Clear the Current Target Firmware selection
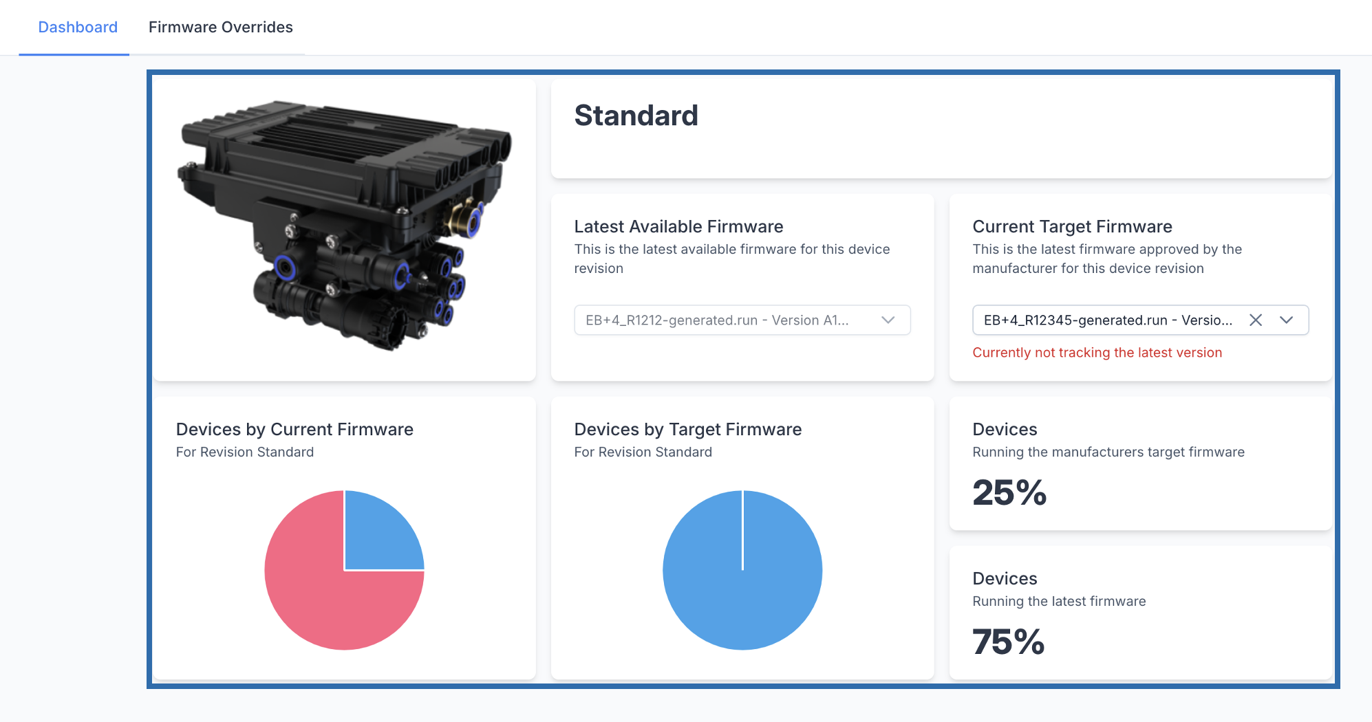The height and width of the screenshot is (722, 1372). pos(1255,320)
